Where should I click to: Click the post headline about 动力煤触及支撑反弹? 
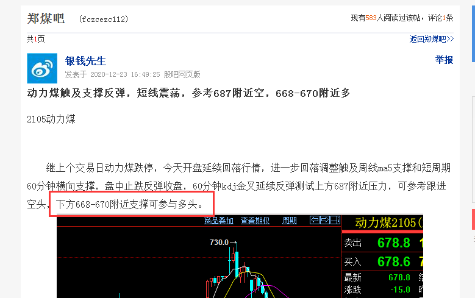point(188,93)
